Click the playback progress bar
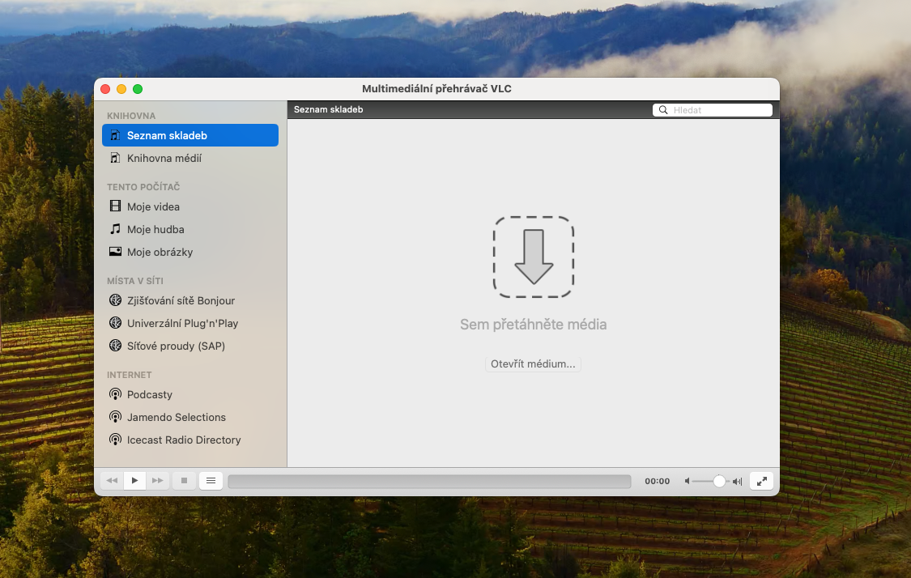This screenshot has width=911, height=578. click(x=429, y=481)
